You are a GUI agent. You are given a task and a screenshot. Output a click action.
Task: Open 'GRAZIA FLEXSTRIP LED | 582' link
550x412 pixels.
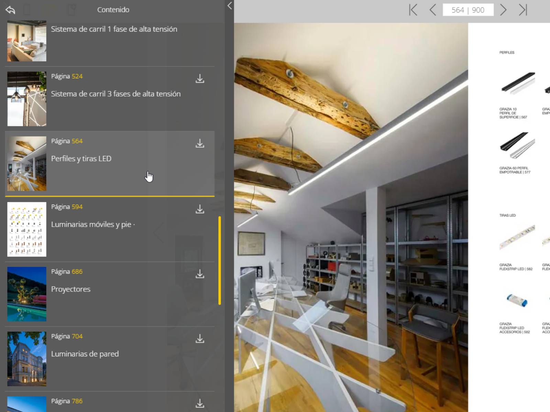(516, 267)
